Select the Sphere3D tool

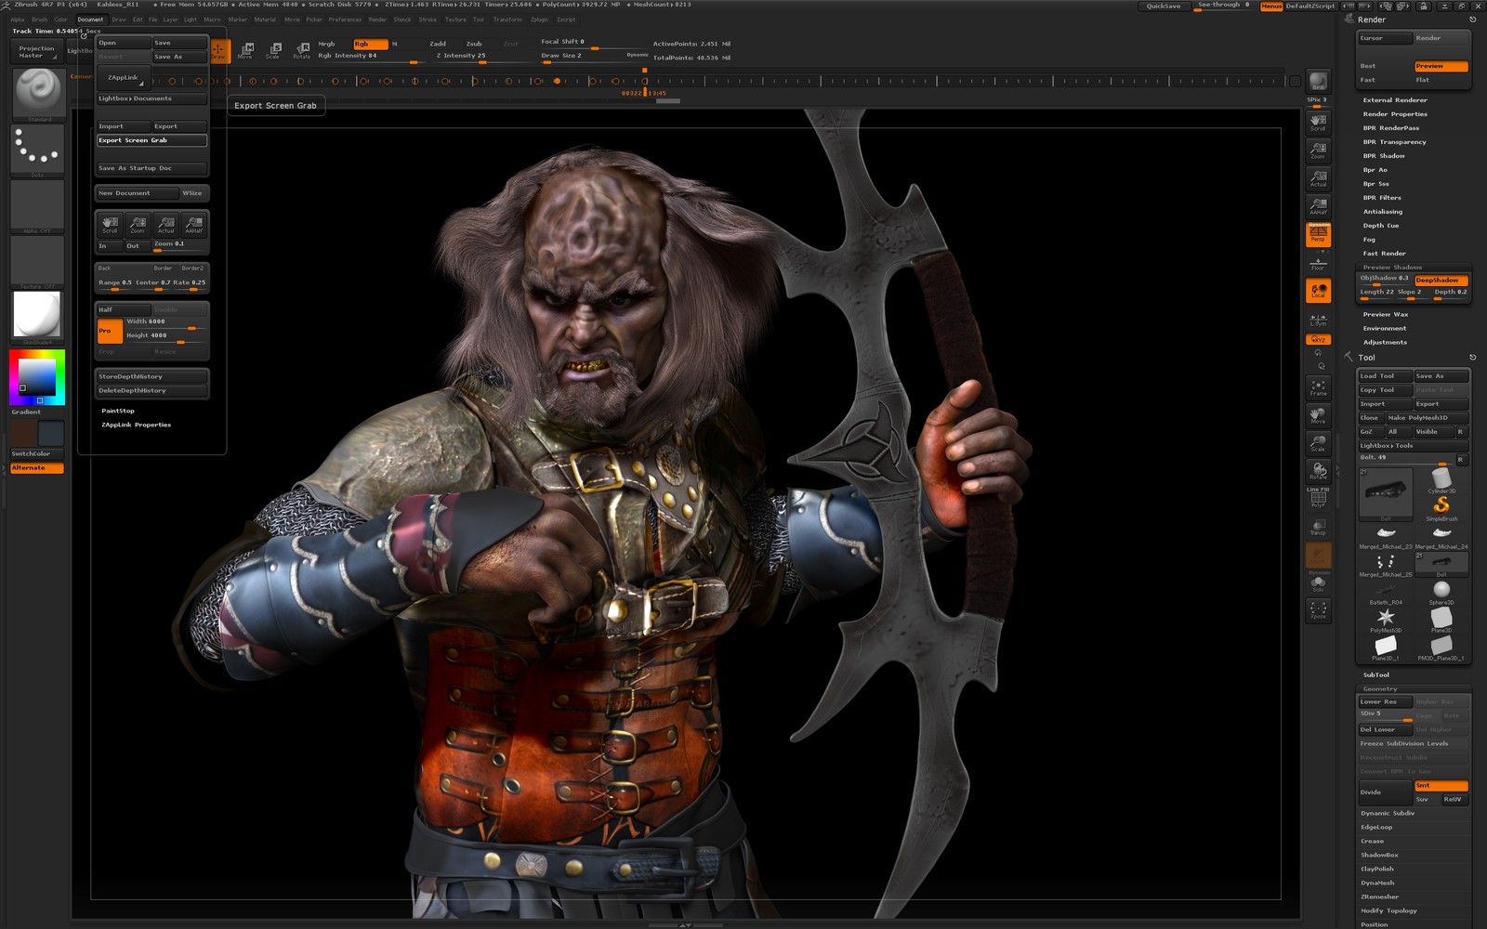click(x=1441, y=591)
